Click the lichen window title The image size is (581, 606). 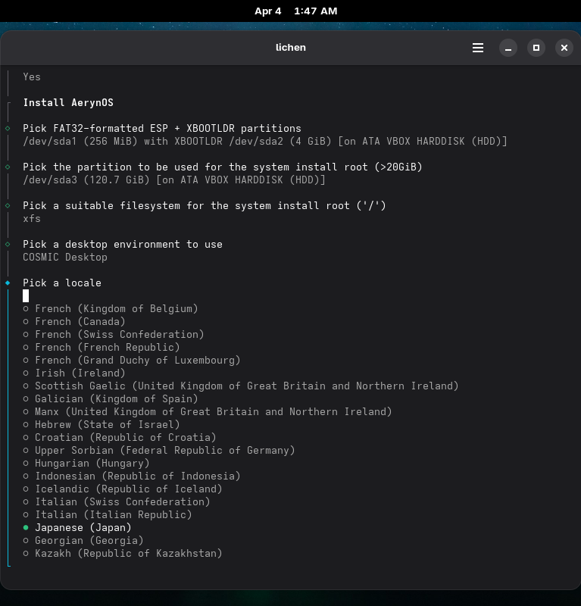[291, 48]
